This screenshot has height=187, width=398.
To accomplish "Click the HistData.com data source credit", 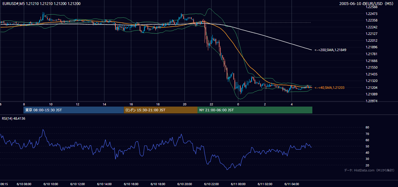I will (369, 170).
